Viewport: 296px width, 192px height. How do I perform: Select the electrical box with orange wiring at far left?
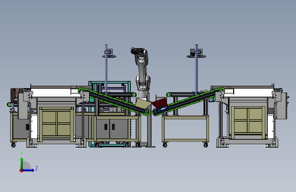pyautogui.click(x=15, y=95)
